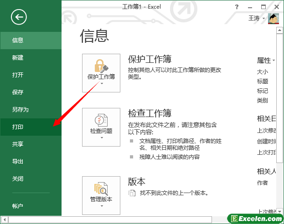Click 保存 in the sidebar
The image size is (284, 224).
coord(31,92)
